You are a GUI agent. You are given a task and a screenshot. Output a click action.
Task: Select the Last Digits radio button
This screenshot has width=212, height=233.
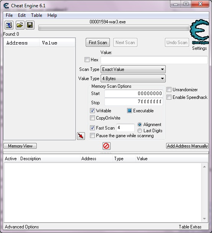pos(140,131)
